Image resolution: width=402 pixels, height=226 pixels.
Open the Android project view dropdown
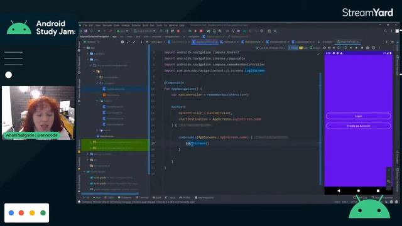coord(92,42)
